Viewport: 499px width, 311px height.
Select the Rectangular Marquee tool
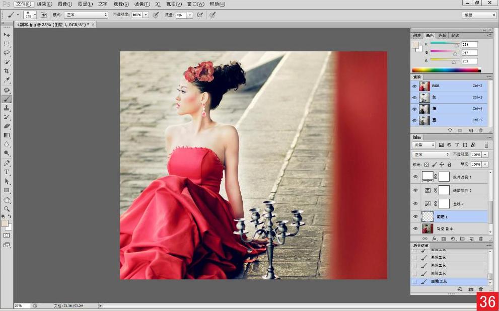pyautogui.click(x=7, y=44)
